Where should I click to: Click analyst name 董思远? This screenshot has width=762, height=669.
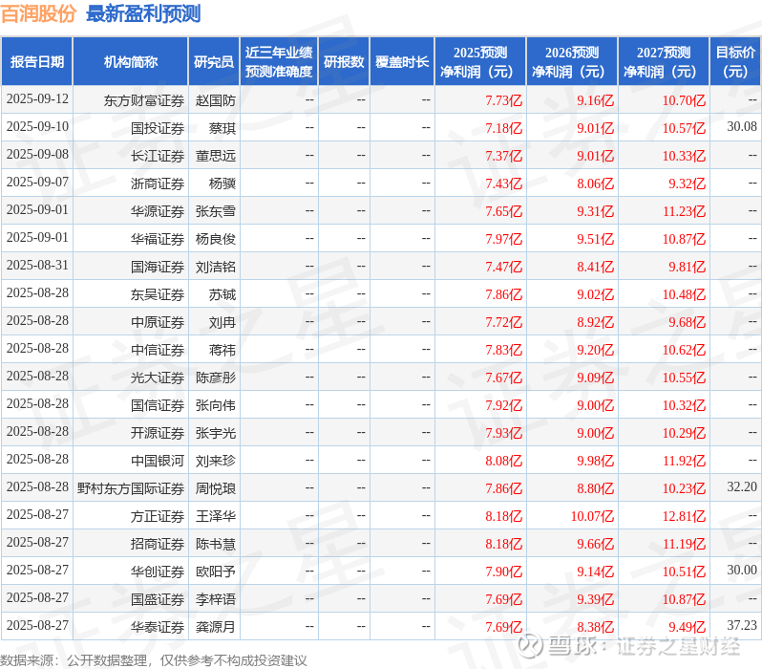[x=215, y=156]
